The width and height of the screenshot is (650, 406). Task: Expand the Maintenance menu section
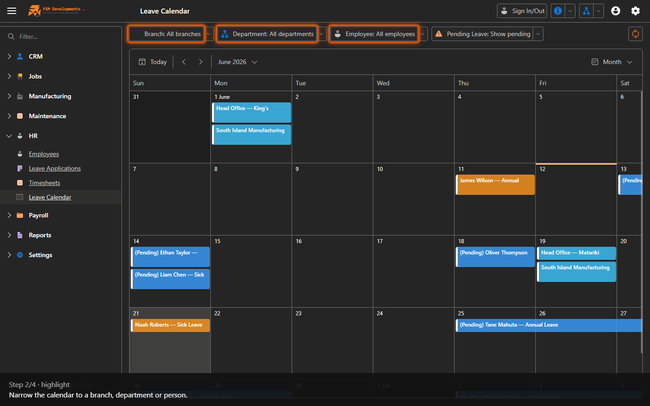click(x=9, y=116)
